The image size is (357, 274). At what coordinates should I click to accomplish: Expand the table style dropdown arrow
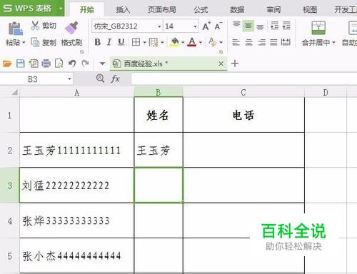162,43
